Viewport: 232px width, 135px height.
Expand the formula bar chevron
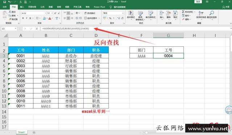tap(231, 29)
